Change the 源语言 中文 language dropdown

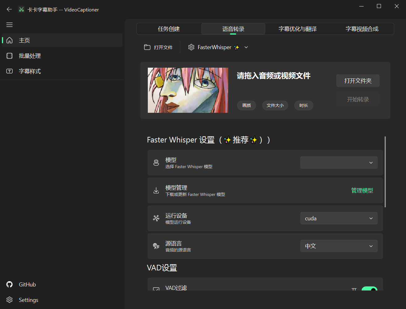(339, 246)
